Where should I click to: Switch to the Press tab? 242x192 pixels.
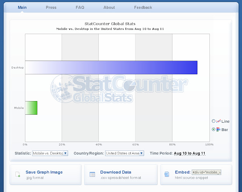(x=51, y=8)
